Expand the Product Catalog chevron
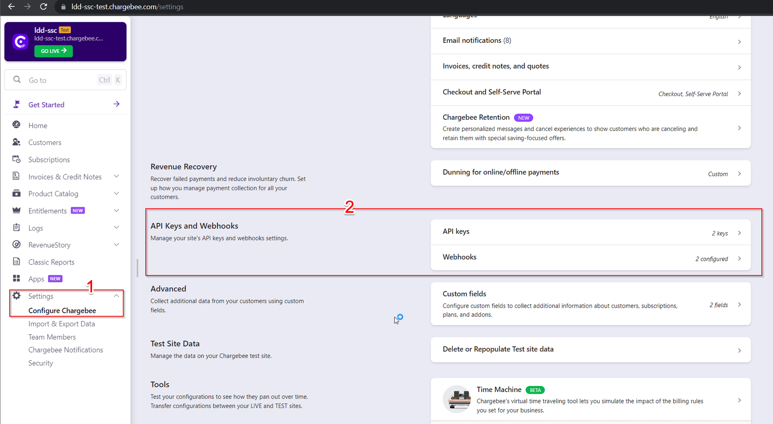This screenshot has width=773, height=424. [116, 193]
